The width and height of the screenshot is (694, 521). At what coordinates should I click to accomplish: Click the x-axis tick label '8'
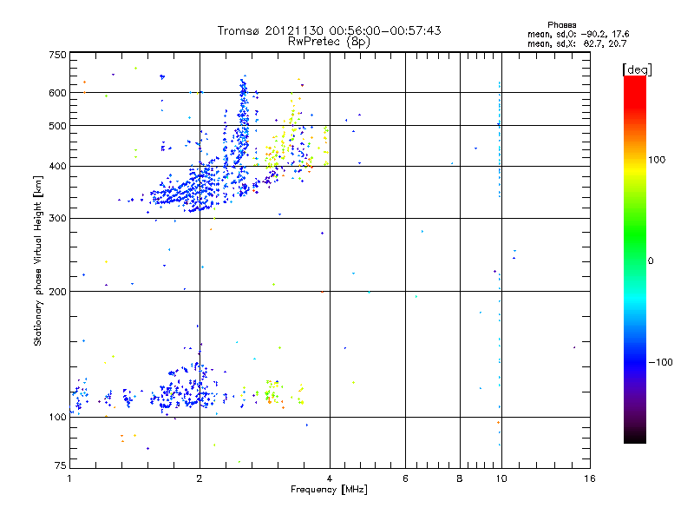(x=460, y=478)
